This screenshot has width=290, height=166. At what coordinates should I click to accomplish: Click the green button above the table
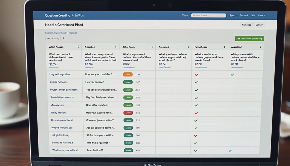(250, 38)
